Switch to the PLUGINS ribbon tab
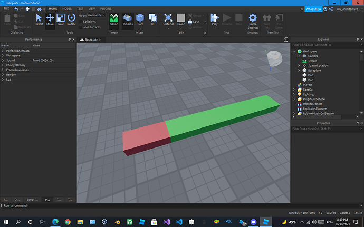The height and width of the screenshot is (227, 364). point(106,9)
